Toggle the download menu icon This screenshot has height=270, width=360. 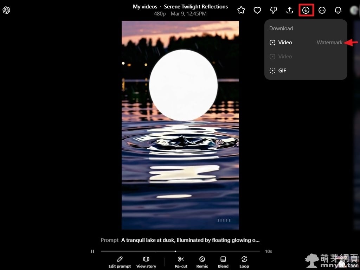click(306, 10)
